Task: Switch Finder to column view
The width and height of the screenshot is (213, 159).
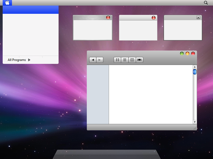Action: [x=132, y=60]
